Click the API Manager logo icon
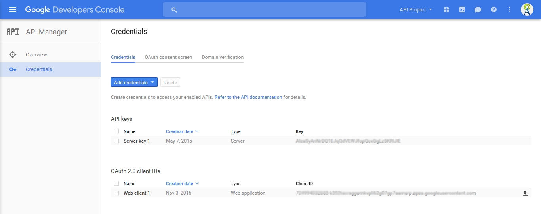The height and width of the screenshot is (214, 541). (13, 32)
